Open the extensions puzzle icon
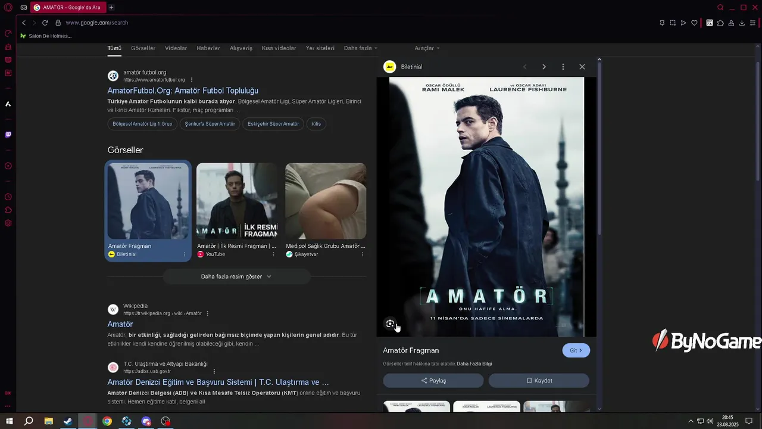This screenshot has height=429, width=762. point(720,23)
